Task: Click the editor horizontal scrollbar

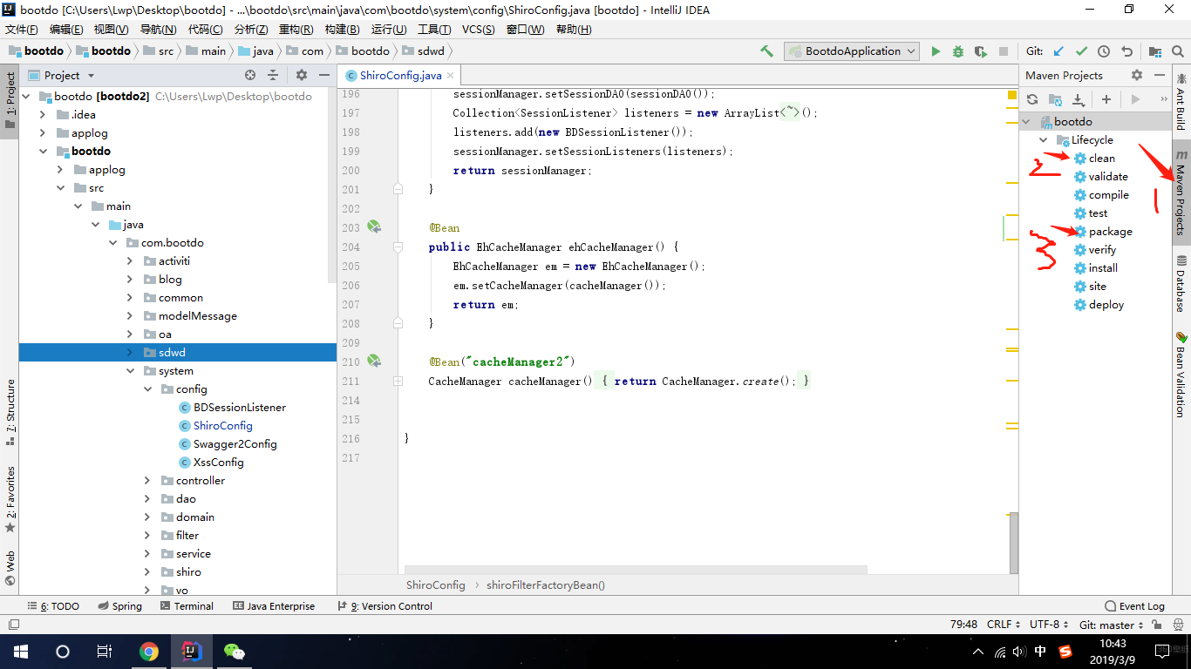Action: [x=636, y=570]
